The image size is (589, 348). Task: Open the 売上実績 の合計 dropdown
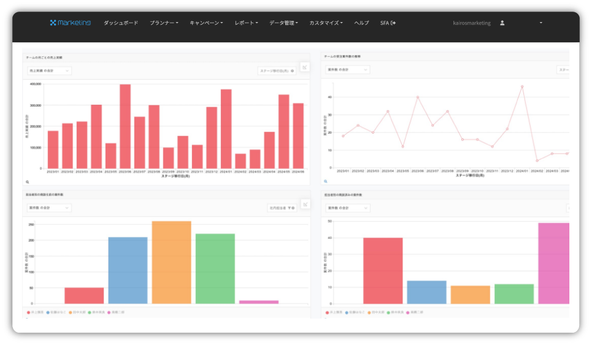click(x=49, y=70)
